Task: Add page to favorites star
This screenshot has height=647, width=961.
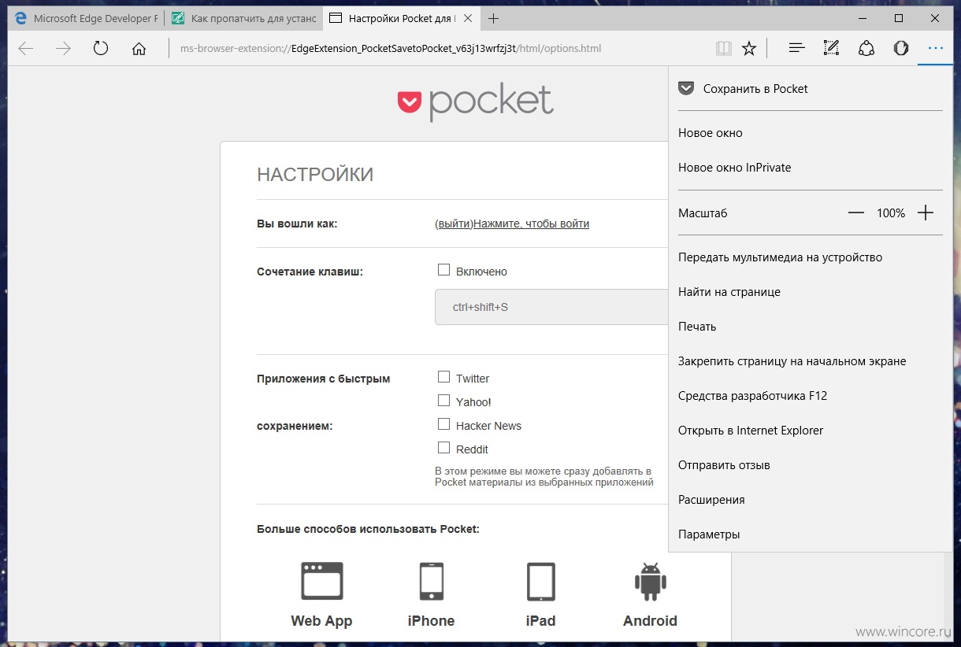Action: [x=749, y=49]
